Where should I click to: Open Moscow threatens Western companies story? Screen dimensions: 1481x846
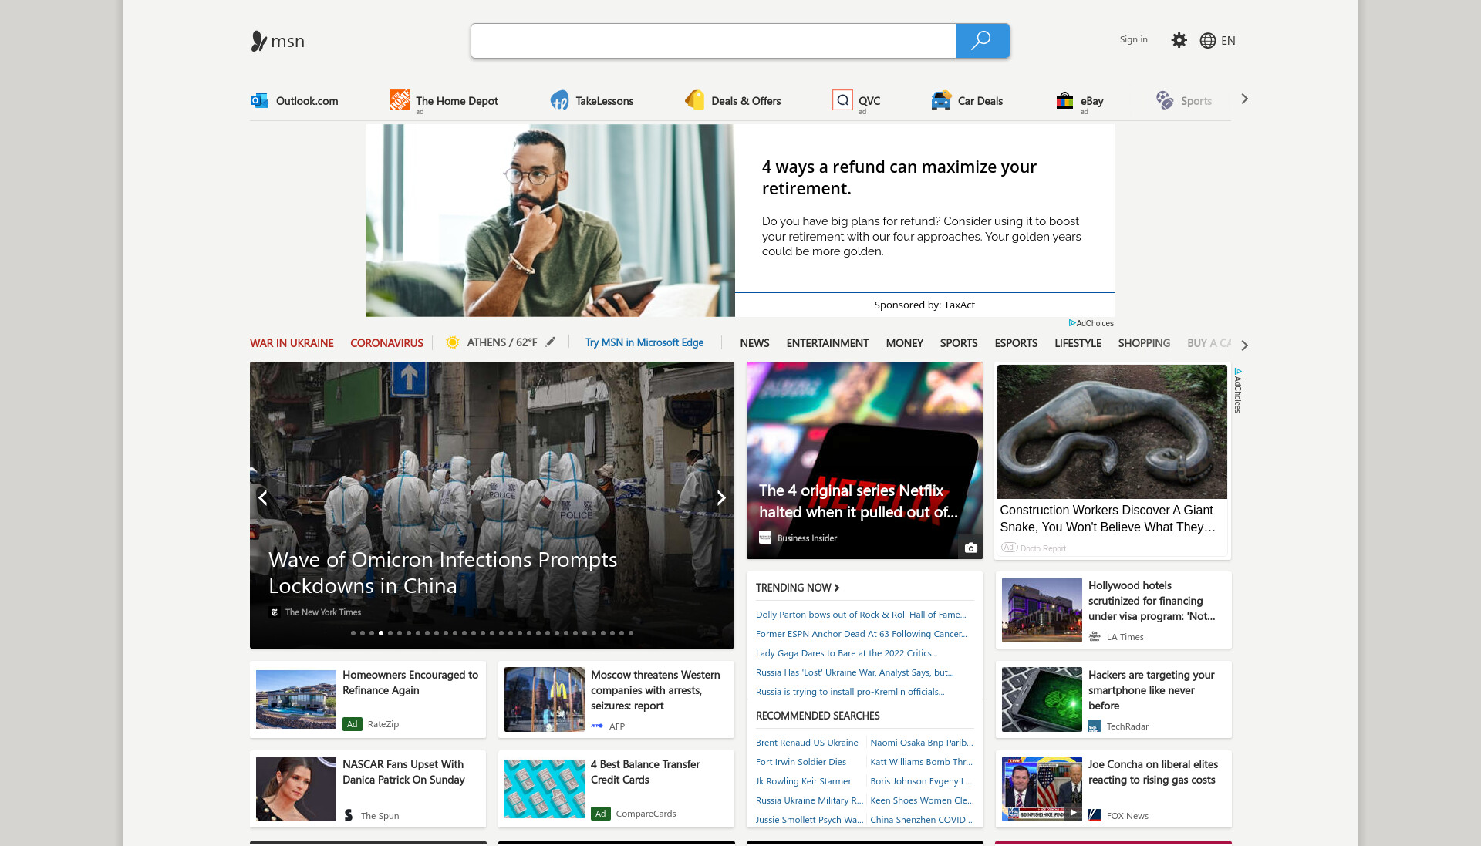coord(616,699)
